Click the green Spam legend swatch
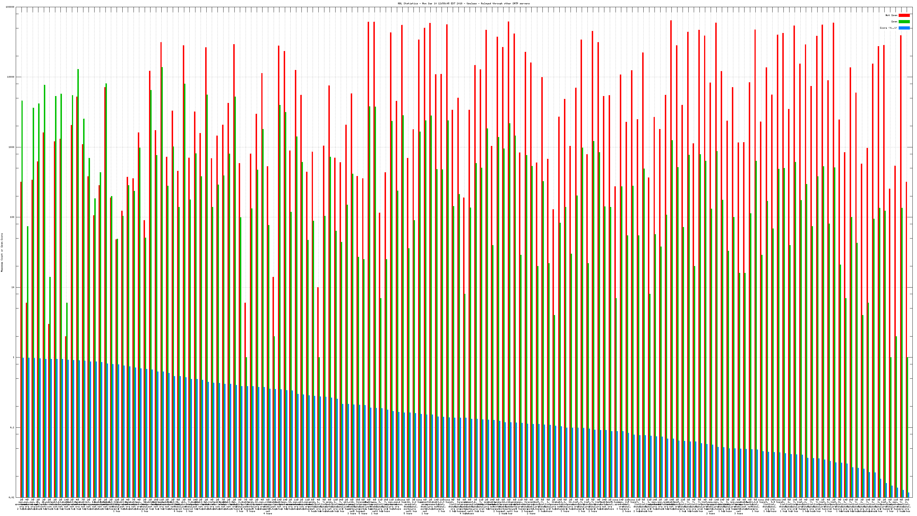Screen dimensions: 917x516 click(904, 22)
